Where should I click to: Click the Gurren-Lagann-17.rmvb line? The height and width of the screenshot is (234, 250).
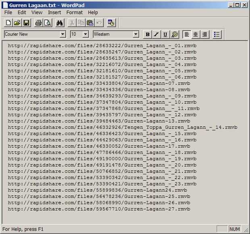99,146
